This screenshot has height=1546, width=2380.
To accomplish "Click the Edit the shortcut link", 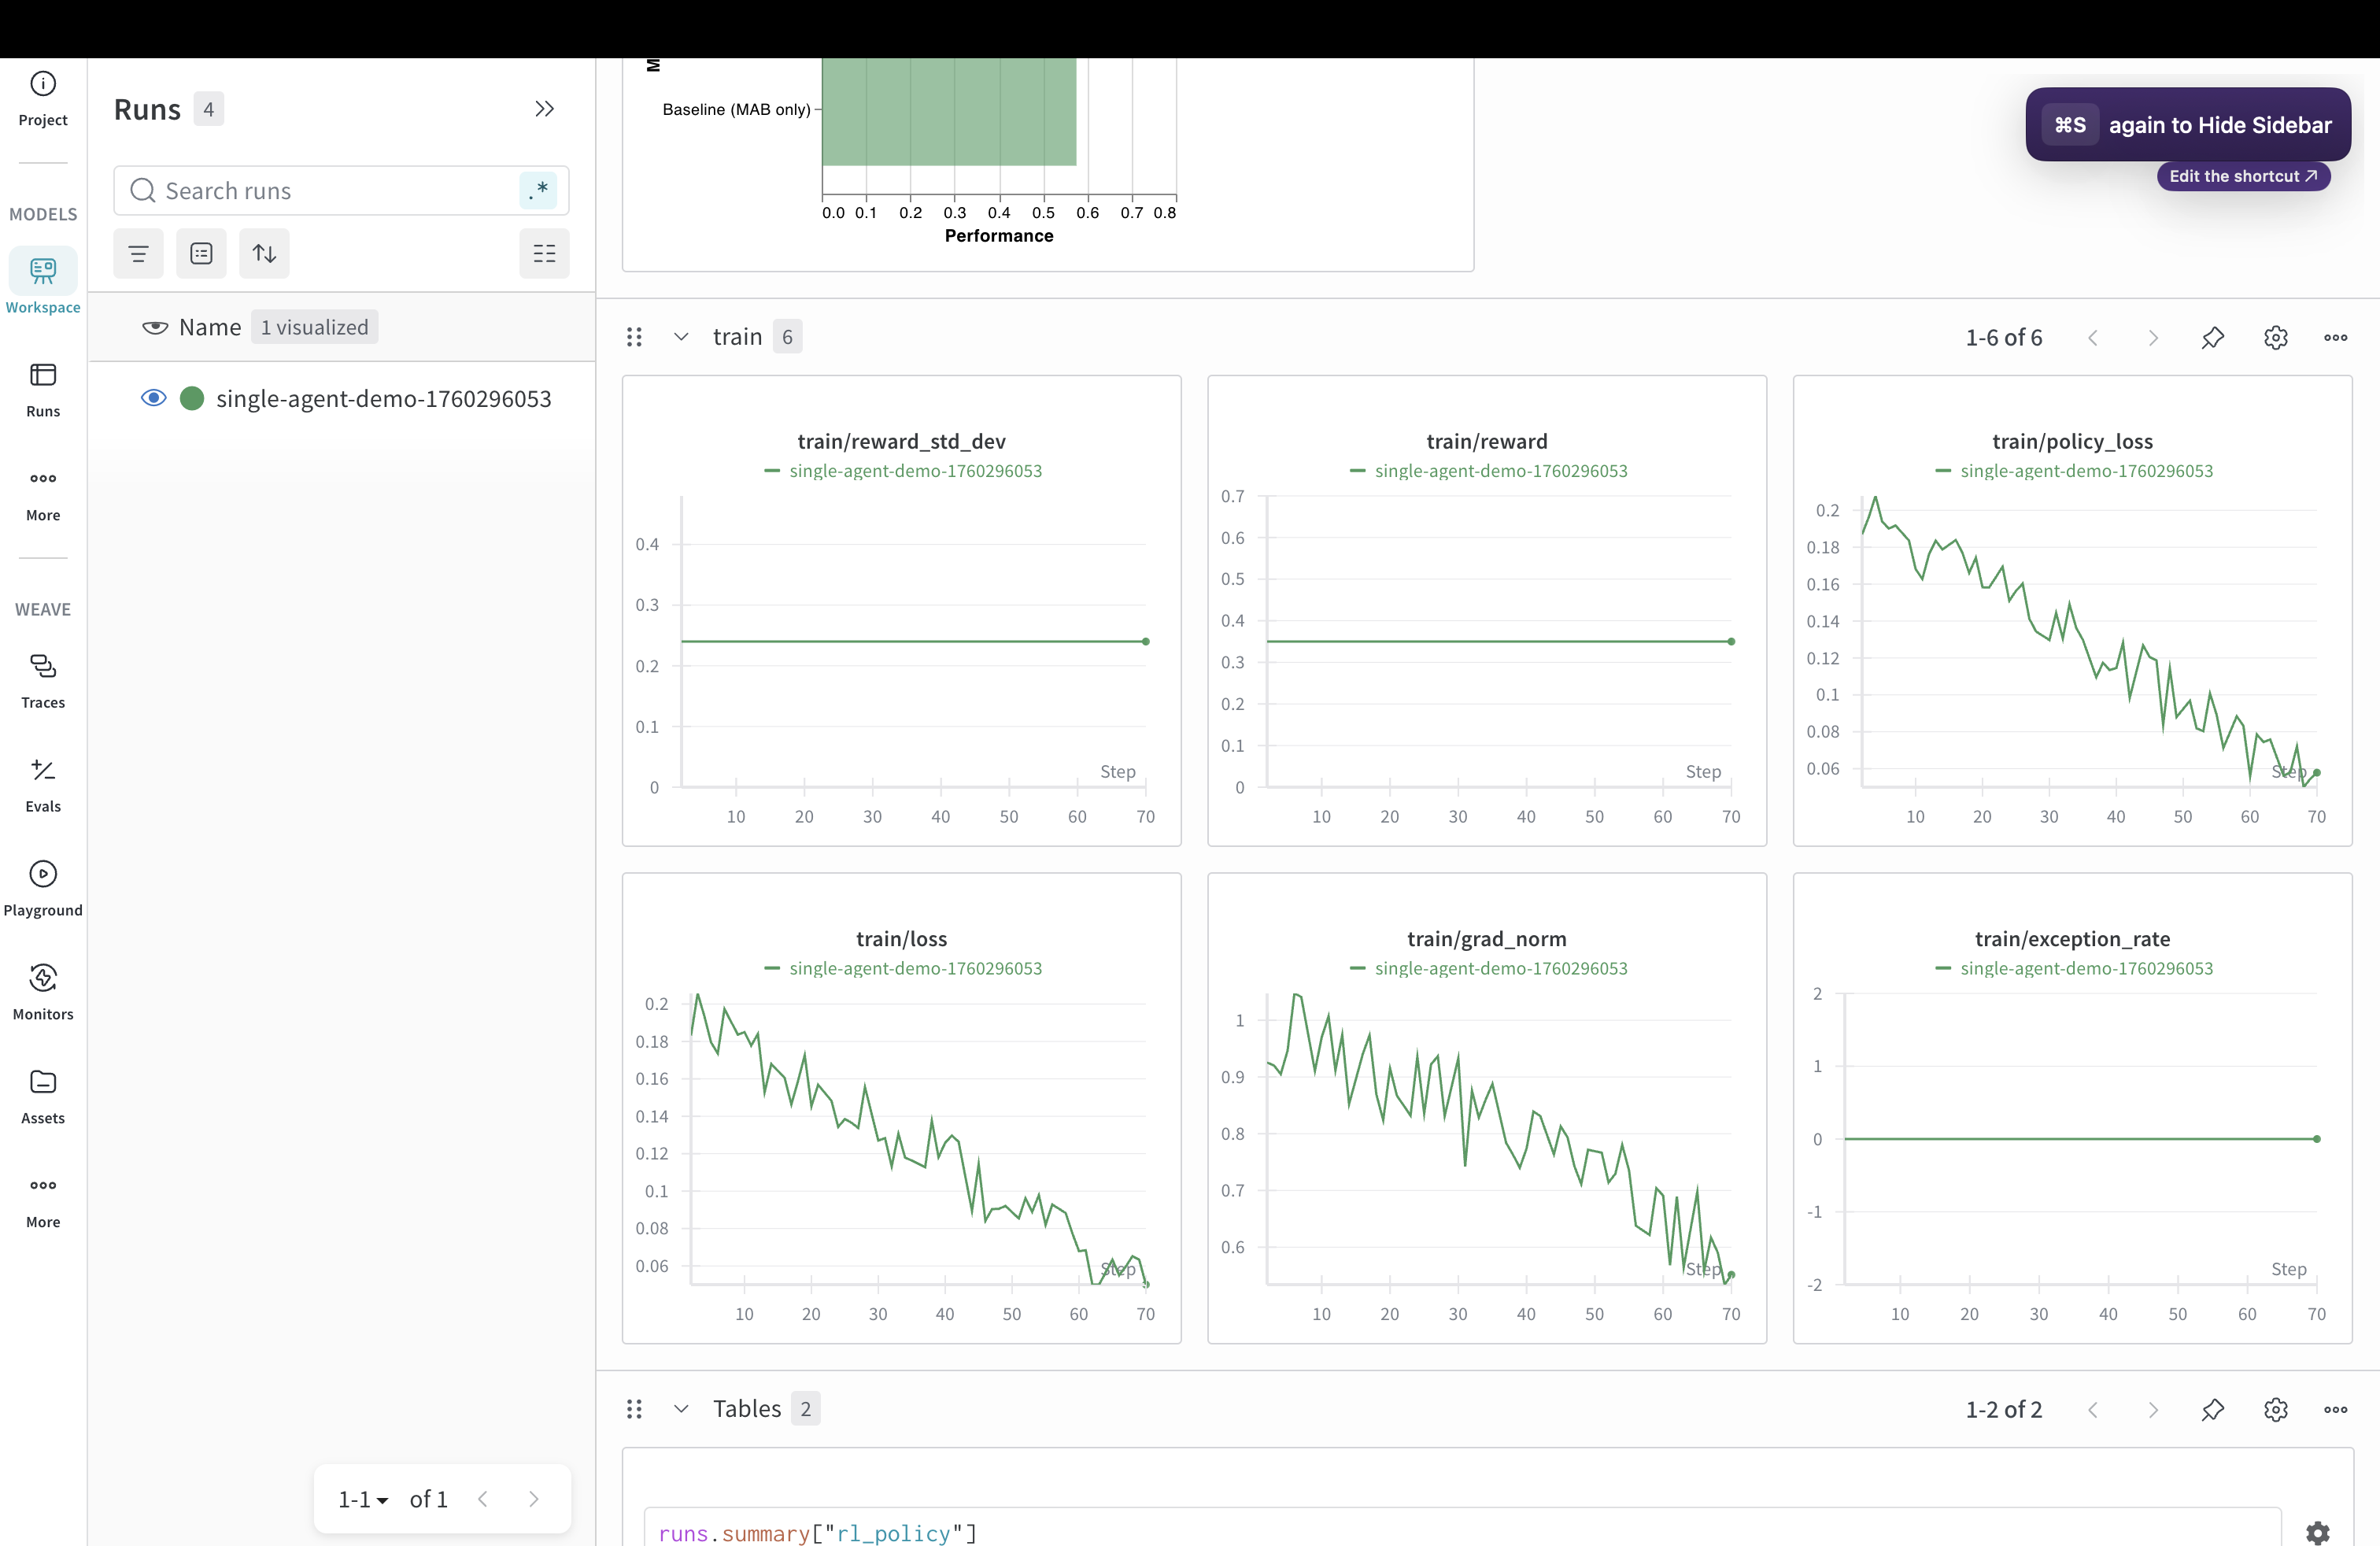I will click(2242, 176).
